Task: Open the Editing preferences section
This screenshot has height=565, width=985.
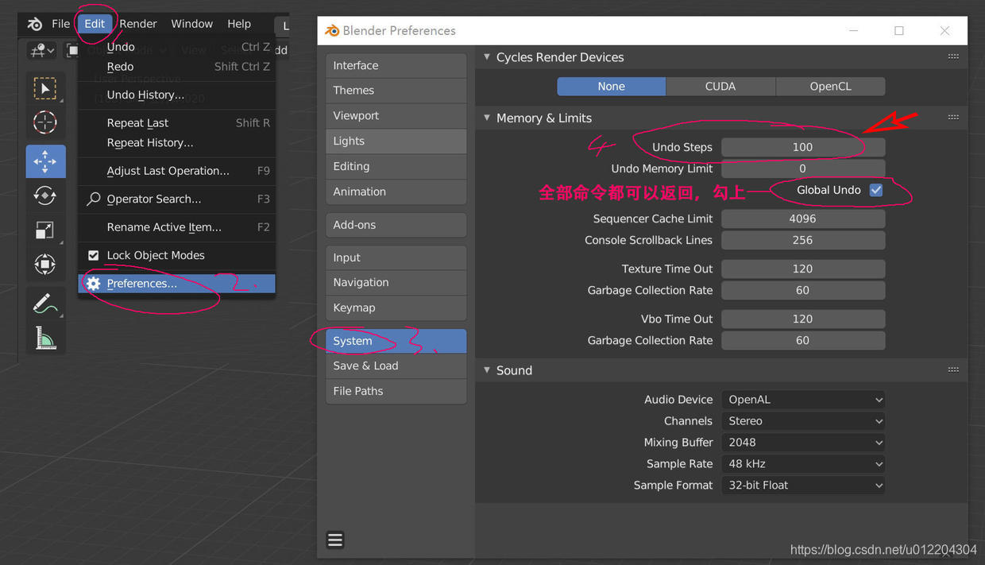Action: coord(396,166)
